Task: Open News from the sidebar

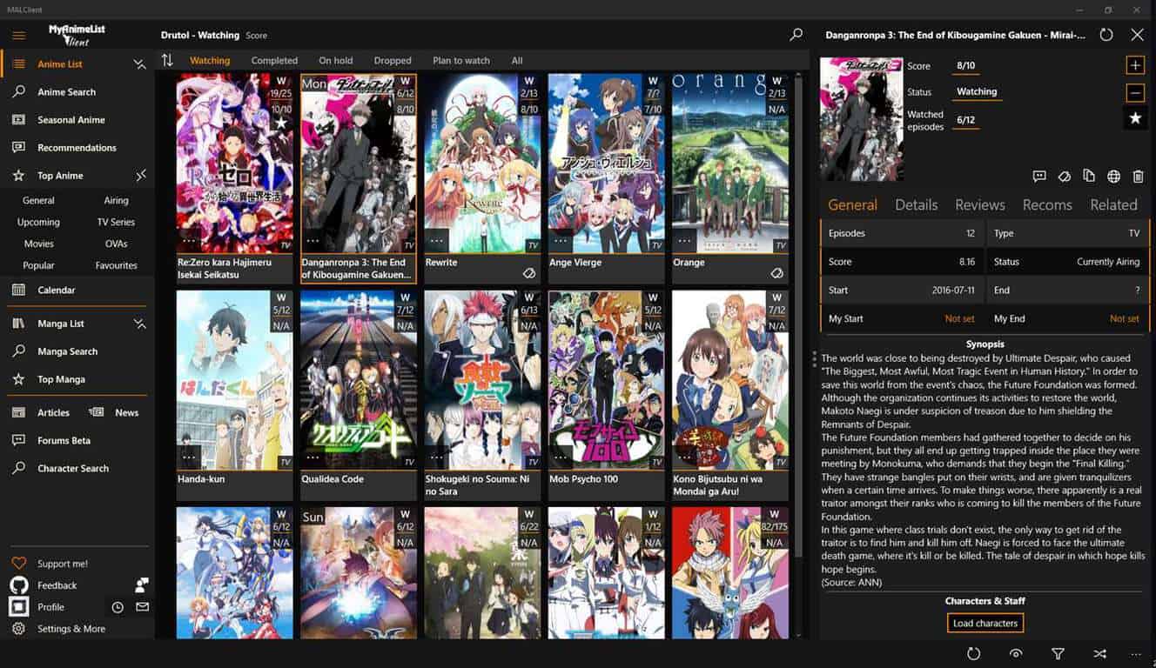Action: click(126, 412)
